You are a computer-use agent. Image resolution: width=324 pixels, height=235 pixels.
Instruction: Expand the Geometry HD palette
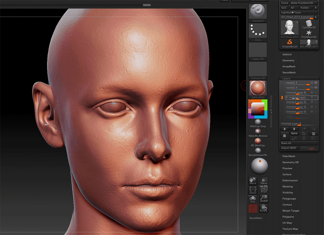pos(291,162)
